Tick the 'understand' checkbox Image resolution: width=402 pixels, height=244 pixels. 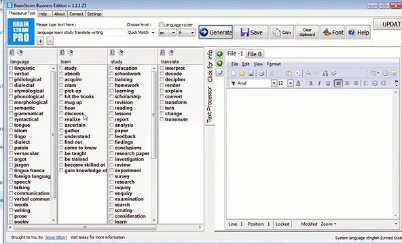pos(61,136)
